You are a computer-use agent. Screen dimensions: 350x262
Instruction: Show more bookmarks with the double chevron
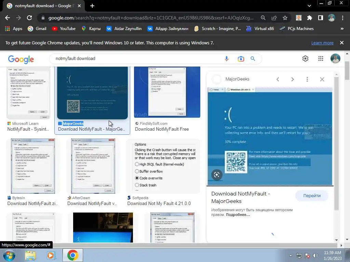click(x=342, y=29)
